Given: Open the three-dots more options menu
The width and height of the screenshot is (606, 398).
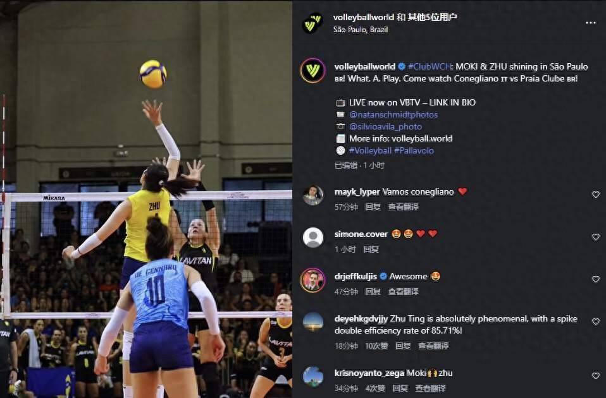Looking at the screenshot, I should click(591, 23).
